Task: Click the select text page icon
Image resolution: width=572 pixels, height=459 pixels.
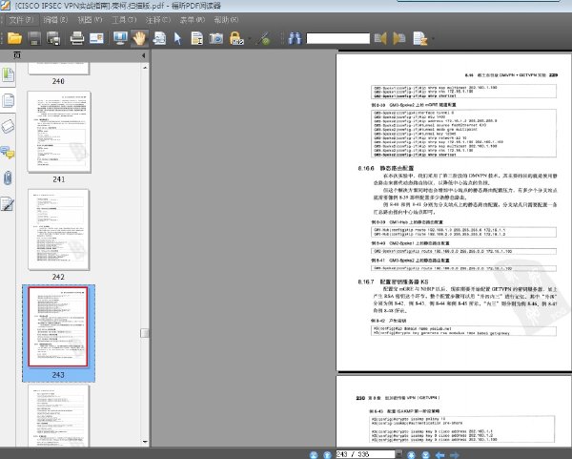Action: (159, 38)
